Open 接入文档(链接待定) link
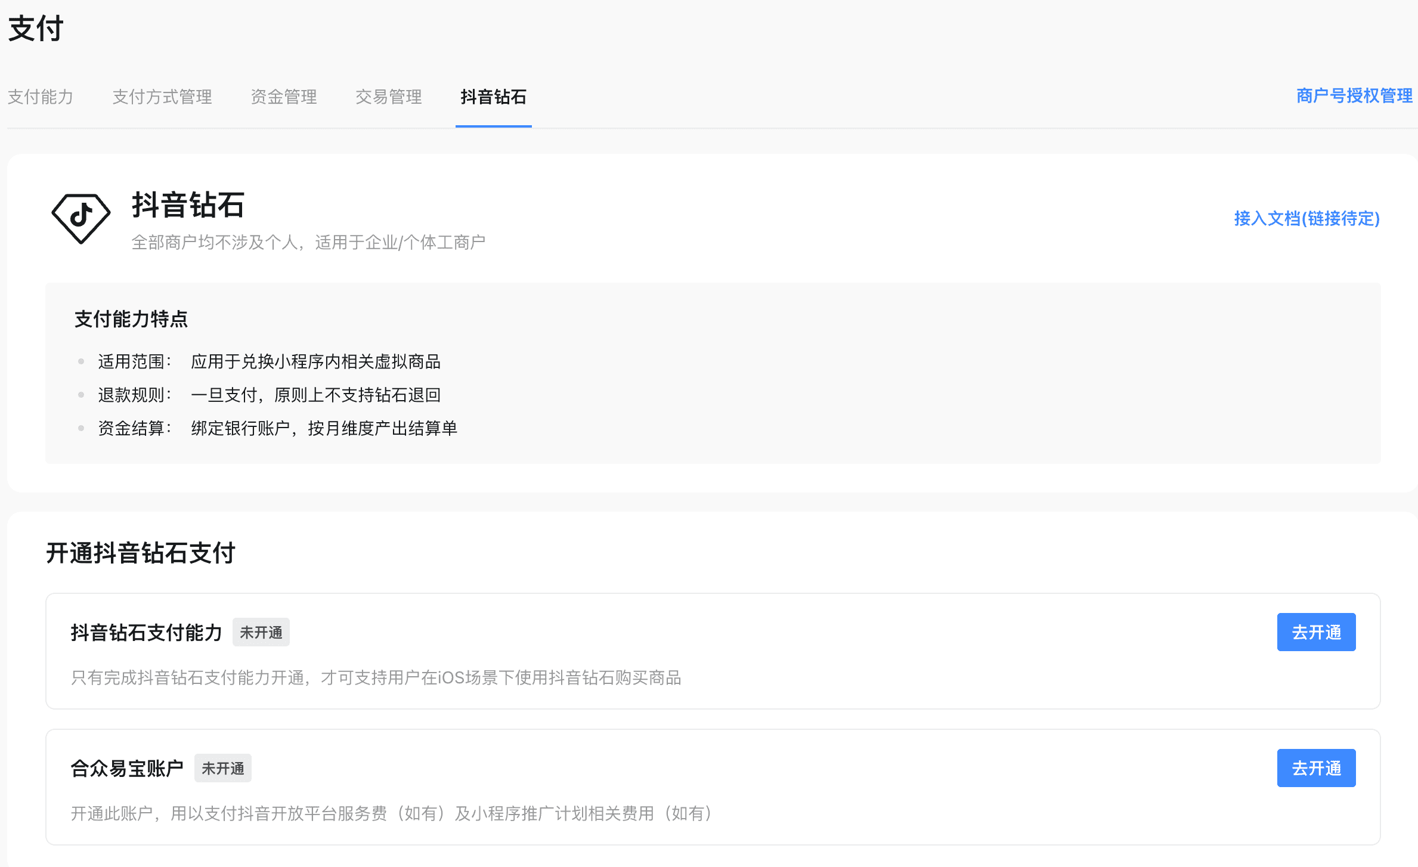Viewport: 1418px width, 867px height. coord(1306,218)
